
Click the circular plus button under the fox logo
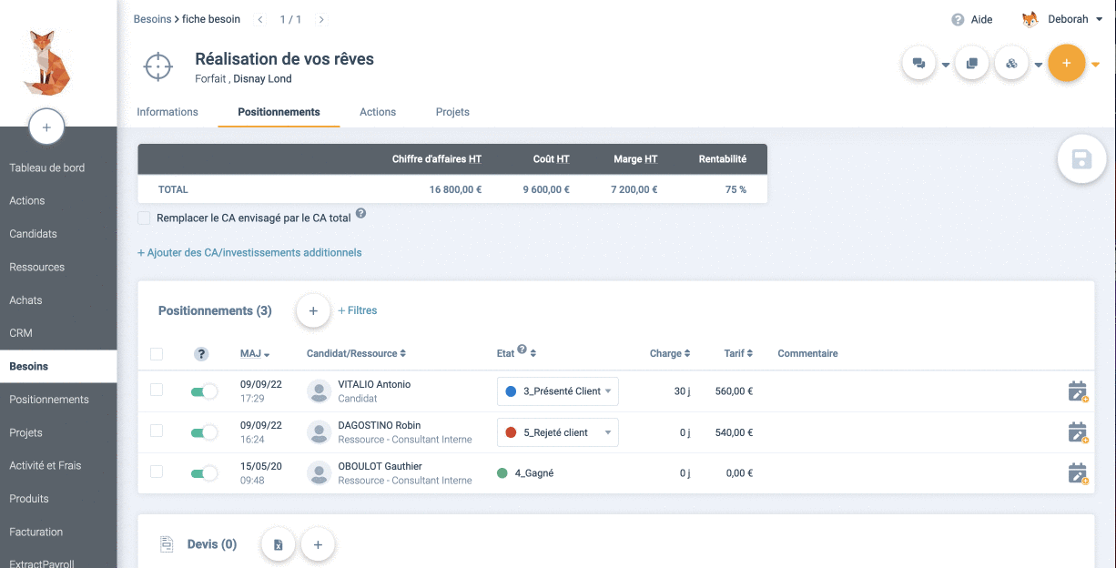[x=46, y=127]
